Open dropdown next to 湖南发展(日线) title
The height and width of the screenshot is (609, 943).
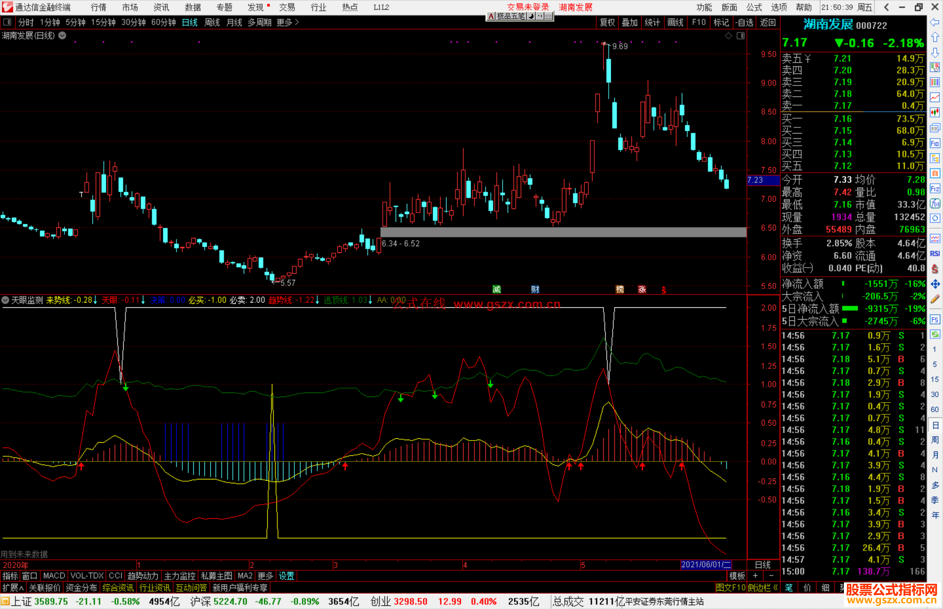click(62, 36)
